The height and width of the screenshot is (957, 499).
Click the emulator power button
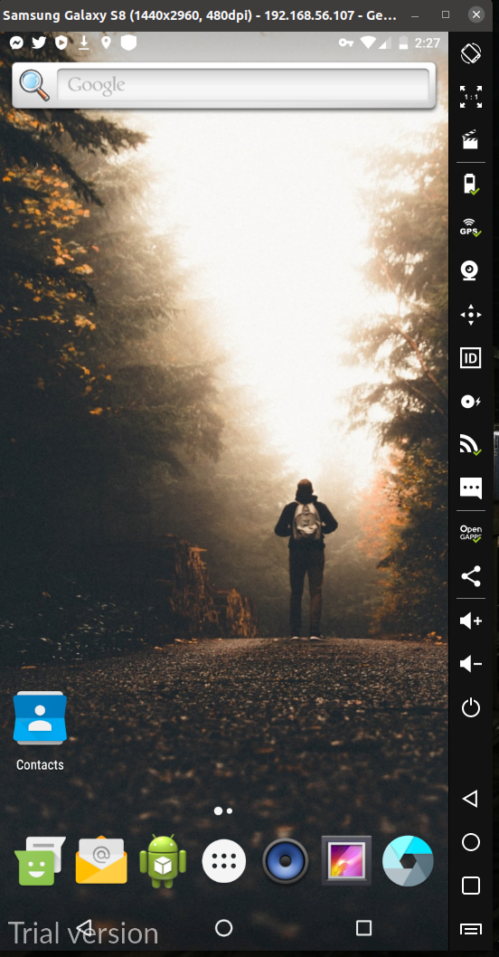470,708
